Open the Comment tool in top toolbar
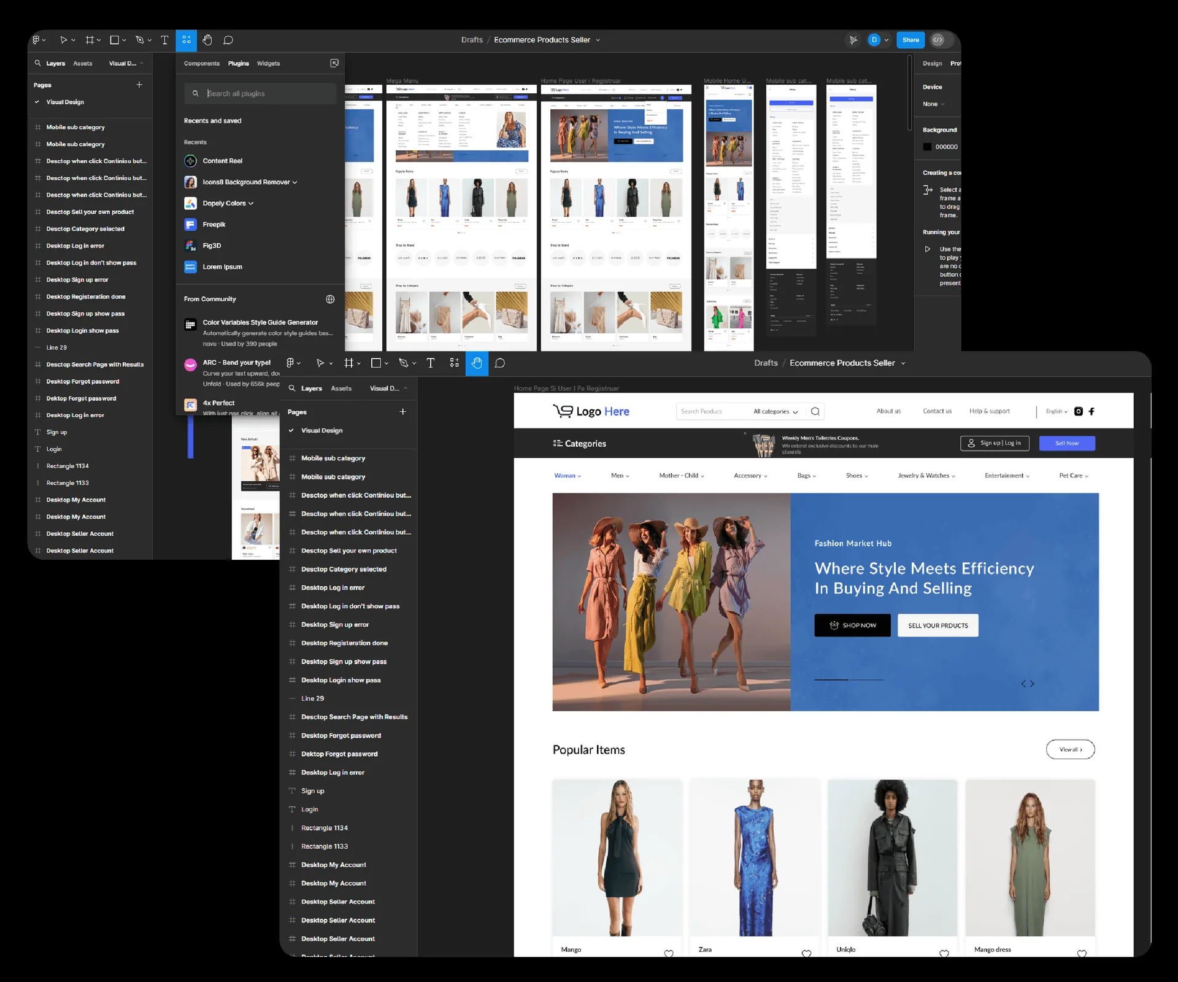Image resolution: width=1178 pixels, height=982 pixels. (x=228, y=40)
